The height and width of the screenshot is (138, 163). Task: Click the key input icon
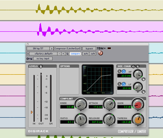[x=30, y=59]
